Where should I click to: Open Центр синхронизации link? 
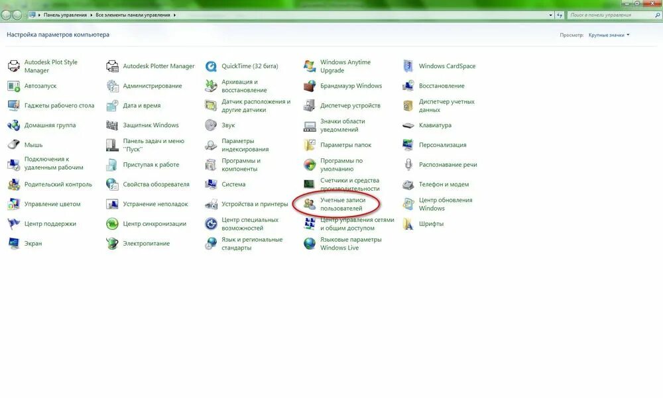(x=154, y=224)
